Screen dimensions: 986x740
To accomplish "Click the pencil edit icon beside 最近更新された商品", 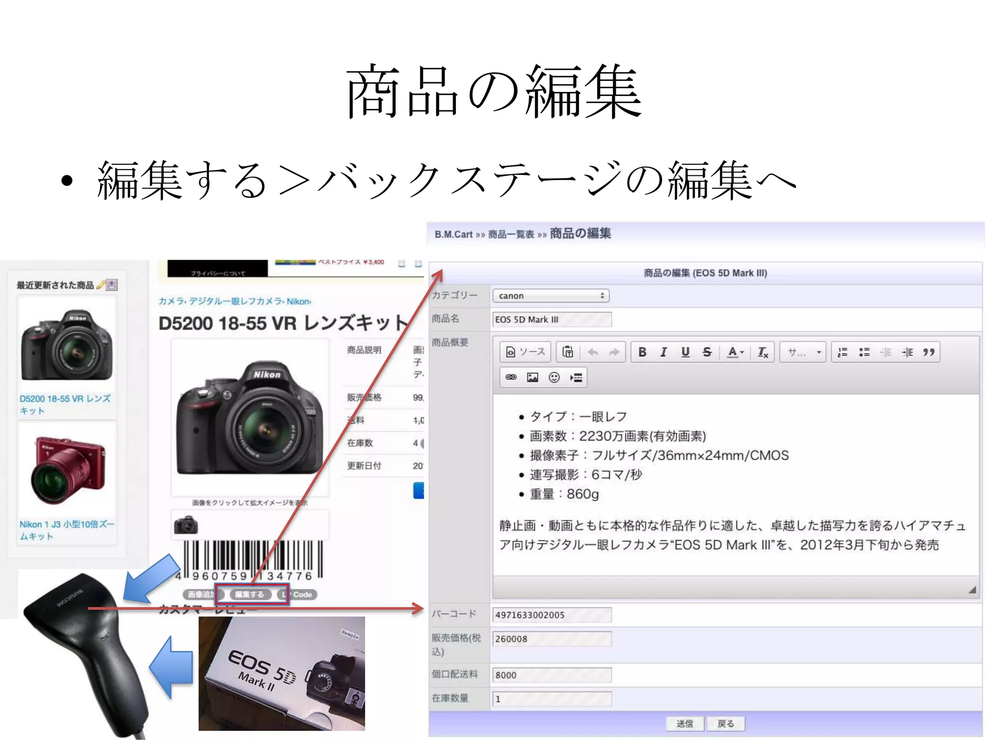I will tap(101, 285).
